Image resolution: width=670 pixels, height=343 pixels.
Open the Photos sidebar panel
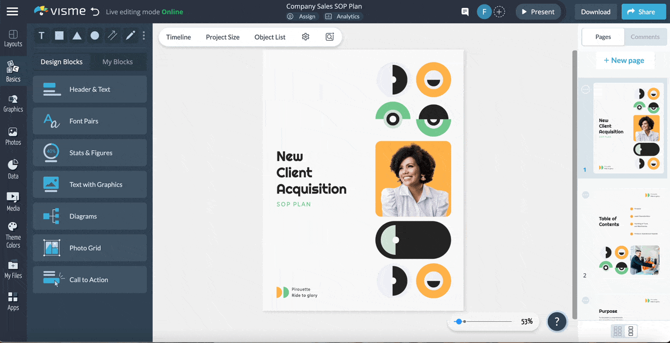(x=13, y=136)
